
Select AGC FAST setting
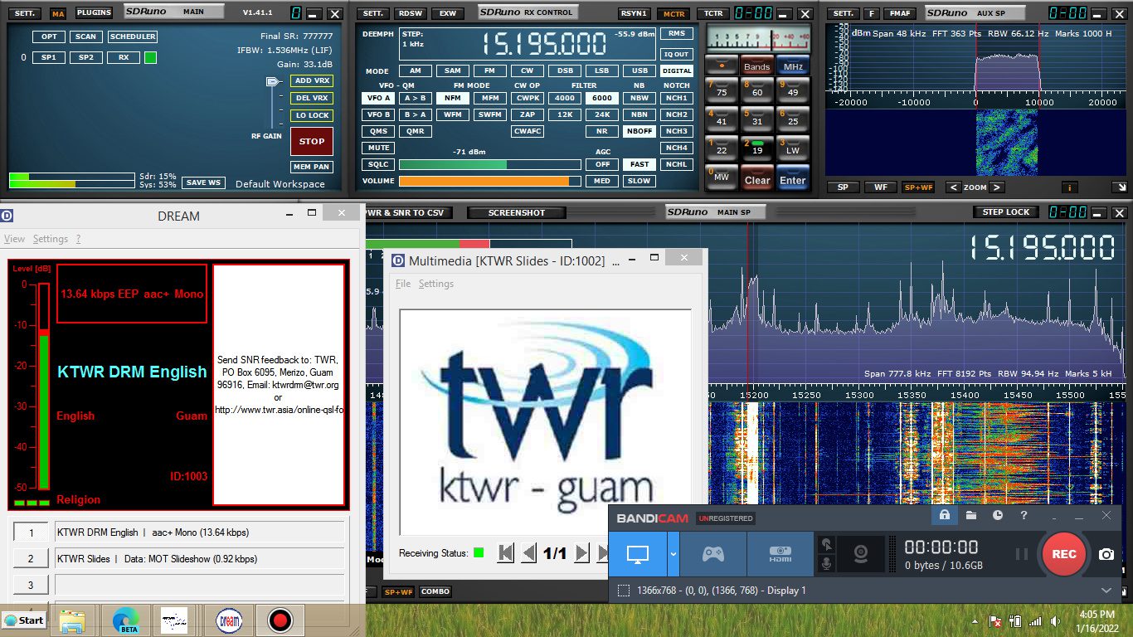639,164
